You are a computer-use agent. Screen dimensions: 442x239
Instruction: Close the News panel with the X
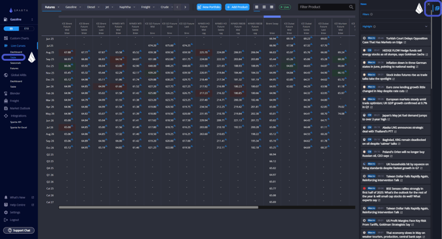pyautogui.click(x=429, y=4)
